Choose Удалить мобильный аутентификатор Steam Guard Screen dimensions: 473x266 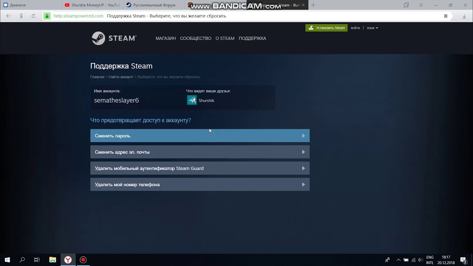(x=200, y=168)
